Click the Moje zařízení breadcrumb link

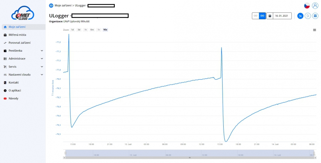63,6
